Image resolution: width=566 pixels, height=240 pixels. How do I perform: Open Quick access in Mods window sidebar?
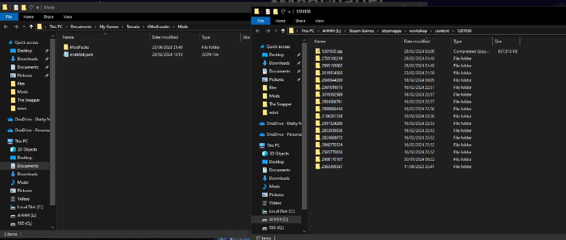pos(26,43)
